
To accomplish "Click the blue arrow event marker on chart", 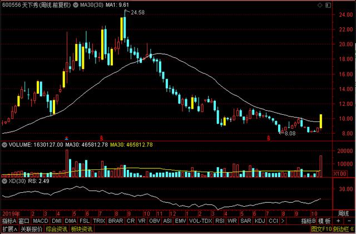I will (x=67, y=138).
